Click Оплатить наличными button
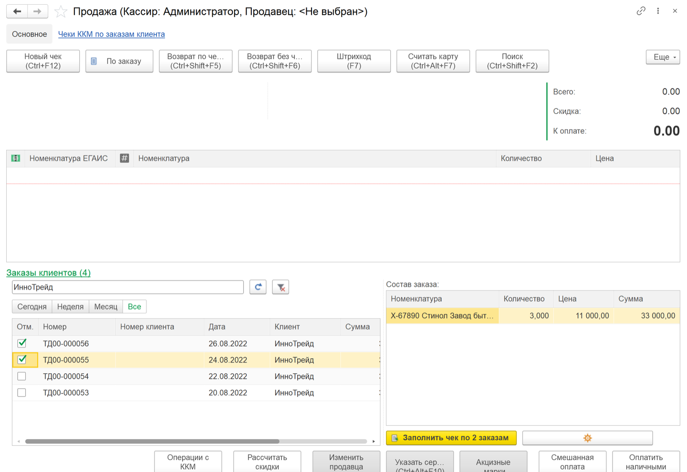Screen dimensions: 687x472 pyautogui.click(x=646, y=462)
